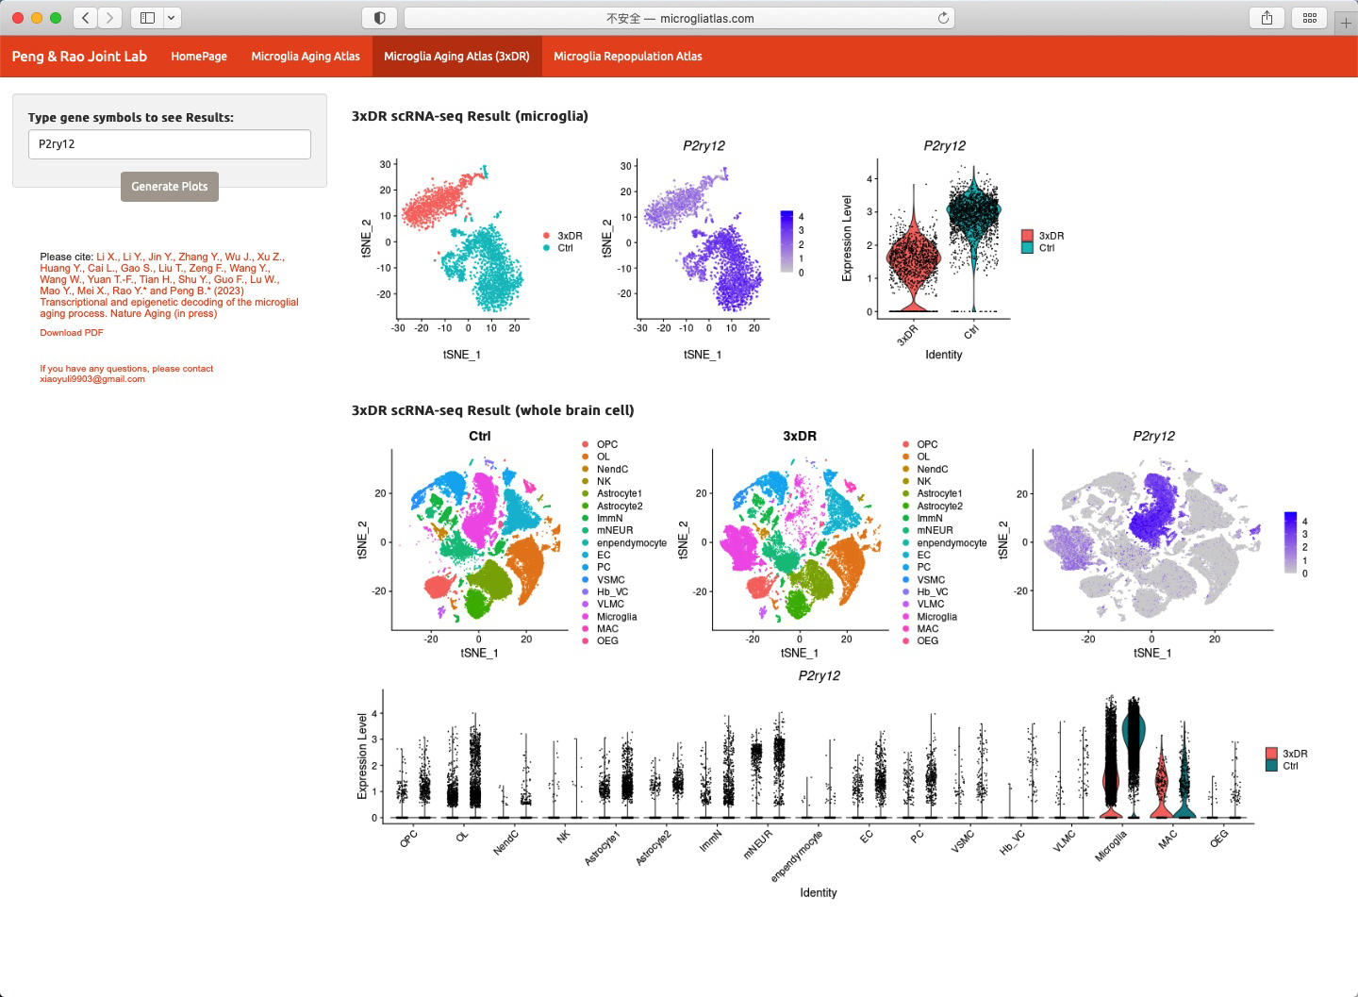Click the gene symbol input containing P2ry12
This screenshot has width=1358, height=997.
click(170, 144)
